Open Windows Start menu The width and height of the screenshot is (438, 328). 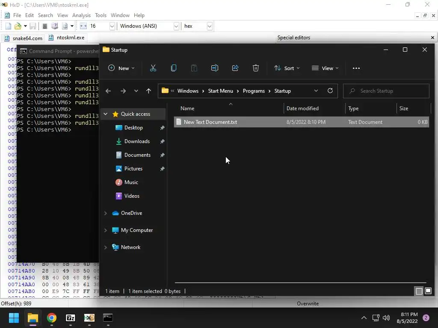14,318
